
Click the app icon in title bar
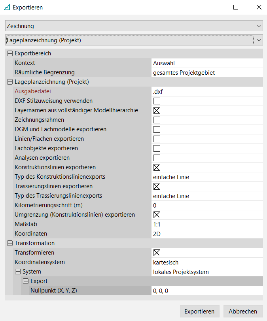pyautogui.click(x=7, y=7)
